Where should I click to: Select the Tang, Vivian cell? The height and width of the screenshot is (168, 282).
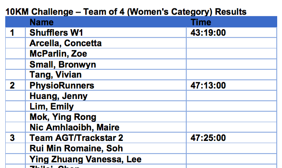106,75
